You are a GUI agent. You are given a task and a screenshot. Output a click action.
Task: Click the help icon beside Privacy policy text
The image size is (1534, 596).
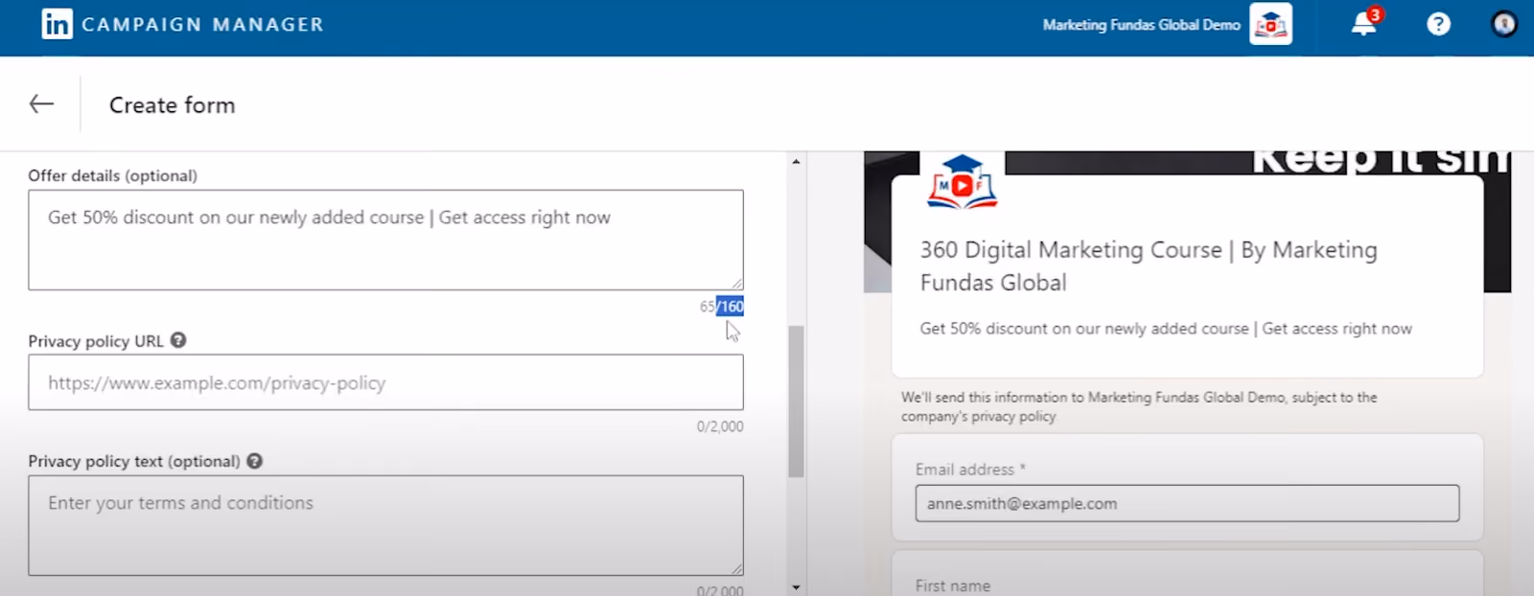[x=254, y=461]
